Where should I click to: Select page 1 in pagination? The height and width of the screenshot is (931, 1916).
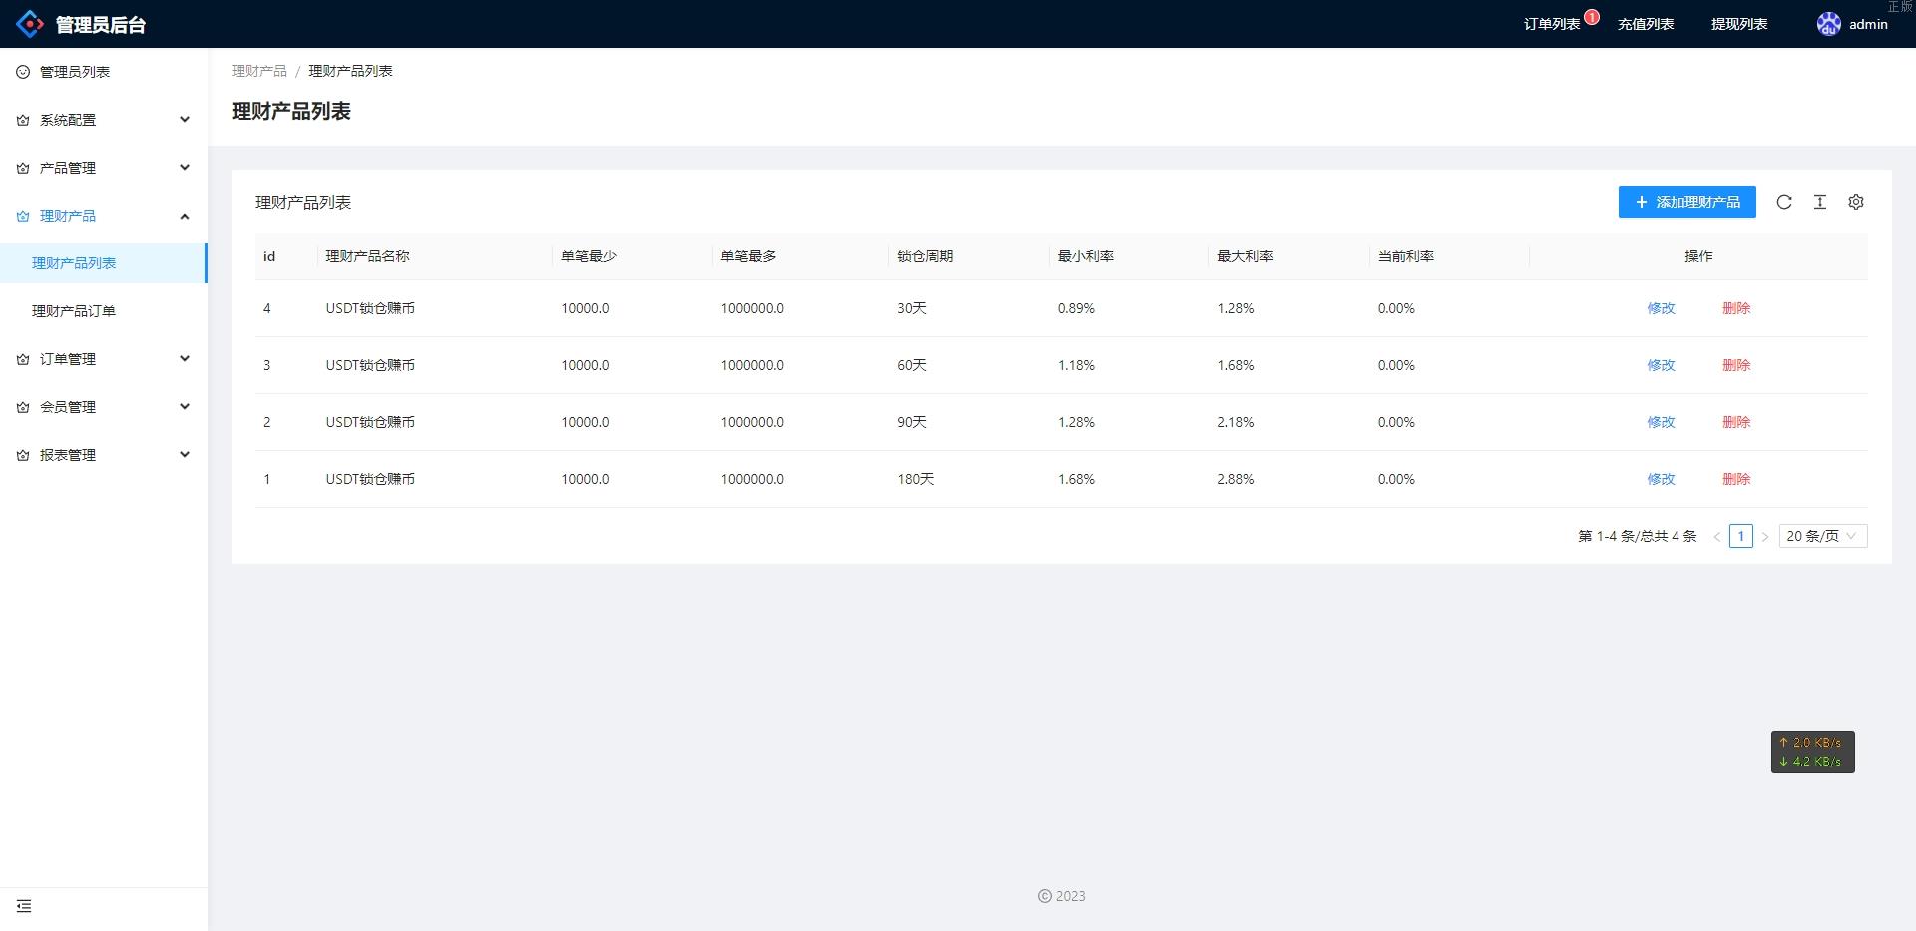tap(1740, 536)
